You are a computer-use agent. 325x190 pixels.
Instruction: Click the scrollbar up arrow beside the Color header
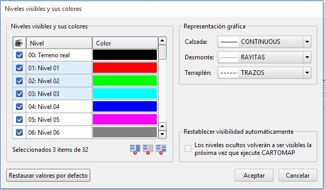pyautogui.click(x=163, y=41)
